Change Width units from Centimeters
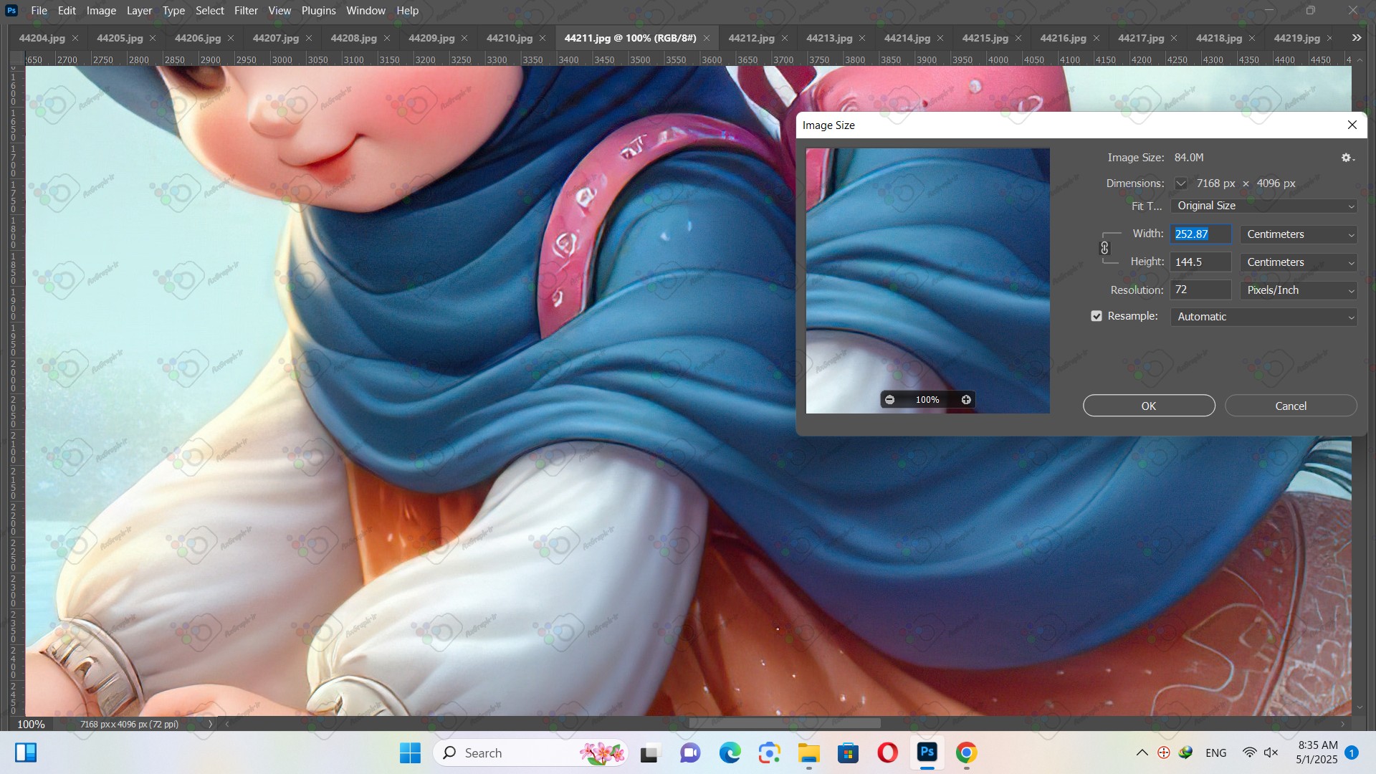1376x774 pixels. 1299,234
